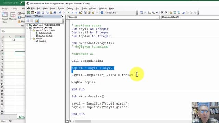Open Giriş tab in Excel window

tap(15, 8)
